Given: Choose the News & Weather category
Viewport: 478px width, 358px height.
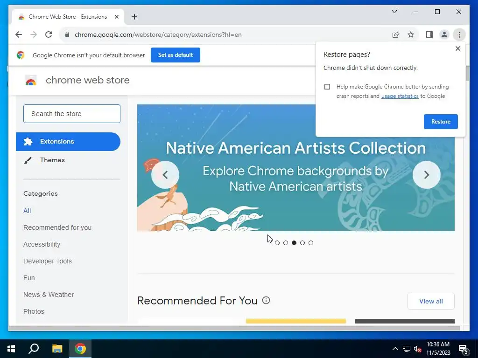Looking at the screenshot, I should click(x=49, y=295).
